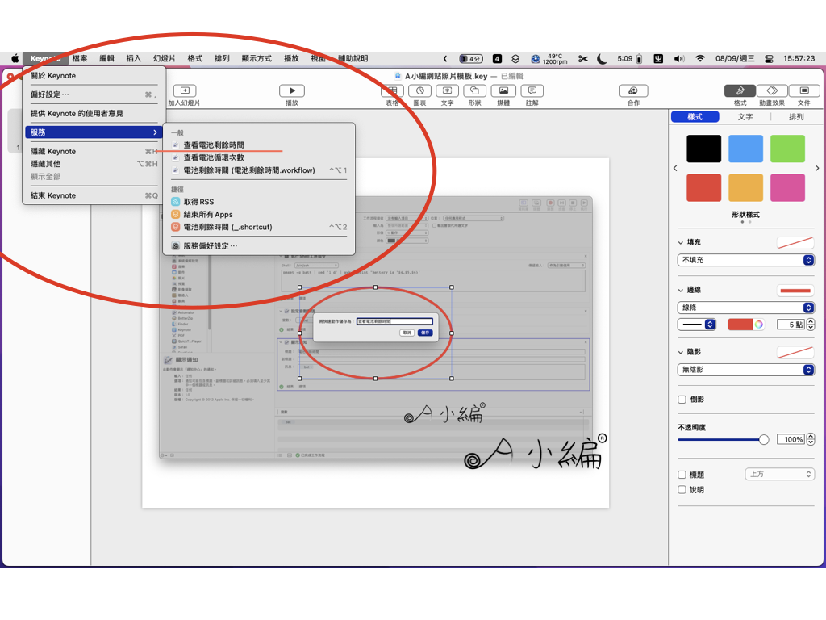This screenshot has height=620, width=826.
Task: Pick the blue shape style swatch
Action: pos(745,149)
